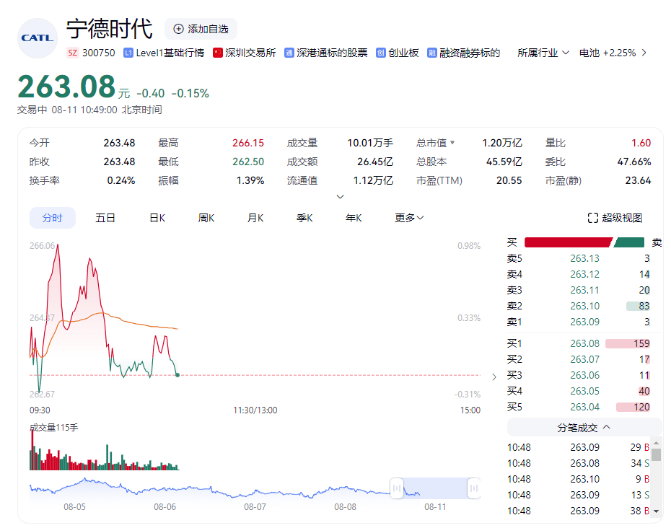The image size is (671, 528).
Task: Click the red buy portion of buy/sell bar
Action: 569,242
